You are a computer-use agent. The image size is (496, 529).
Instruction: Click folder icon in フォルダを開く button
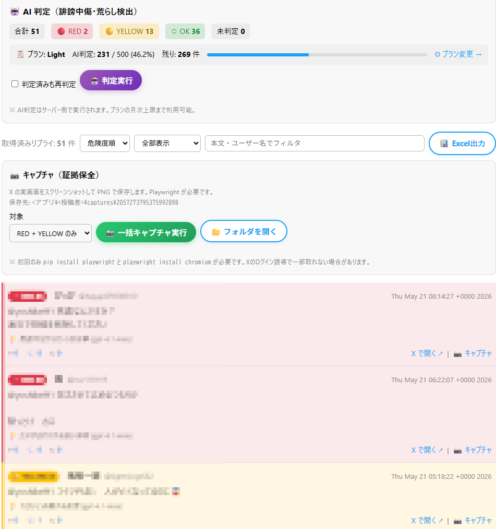point(216,232)
